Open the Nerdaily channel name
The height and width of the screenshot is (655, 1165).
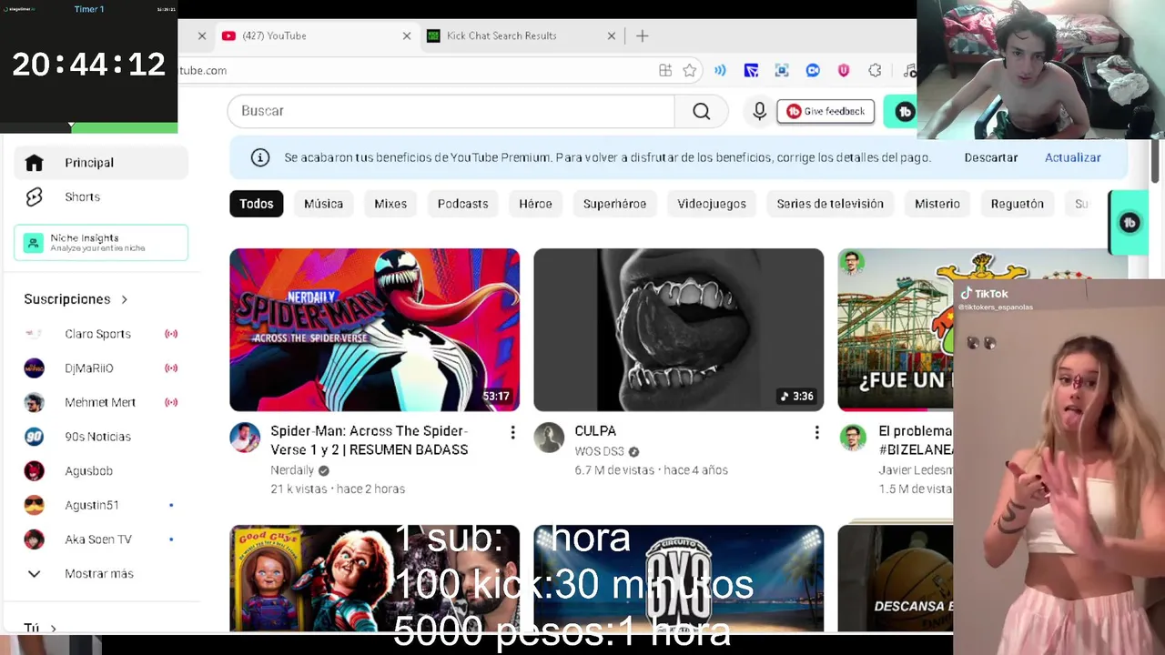point(292,470)
